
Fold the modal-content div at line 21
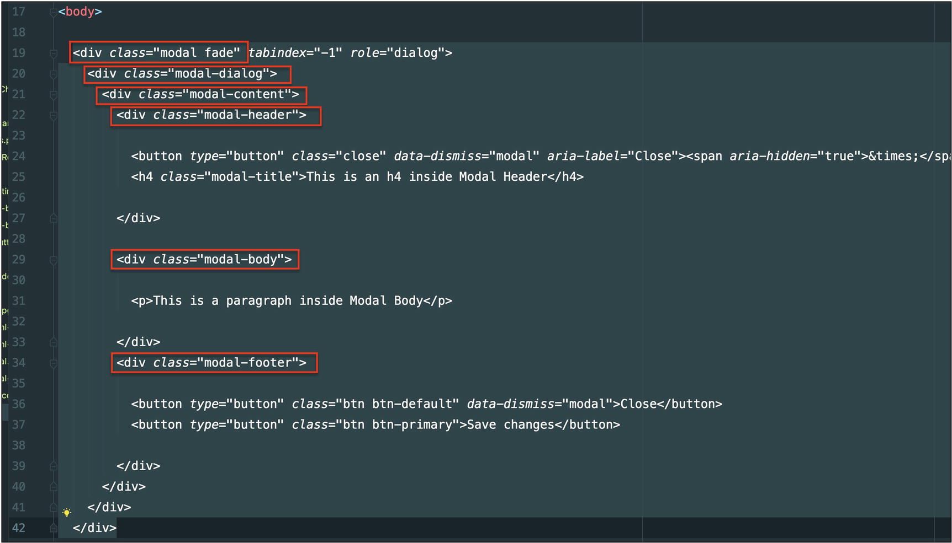54,95
